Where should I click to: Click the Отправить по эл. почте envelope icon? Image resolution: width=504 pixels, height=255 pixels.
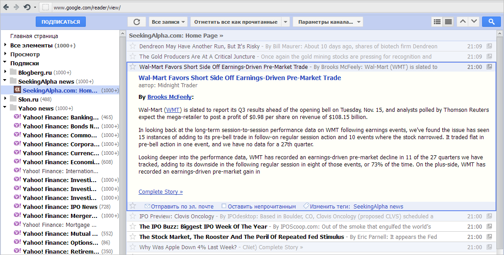[x=147, y=206]
